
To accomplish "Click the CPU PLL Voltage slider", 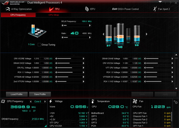I will 70,68.
